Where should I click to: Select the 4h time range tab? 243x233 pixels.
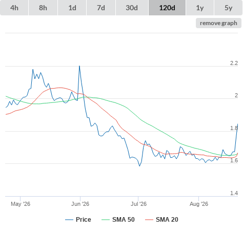click(x=14, y=8)
